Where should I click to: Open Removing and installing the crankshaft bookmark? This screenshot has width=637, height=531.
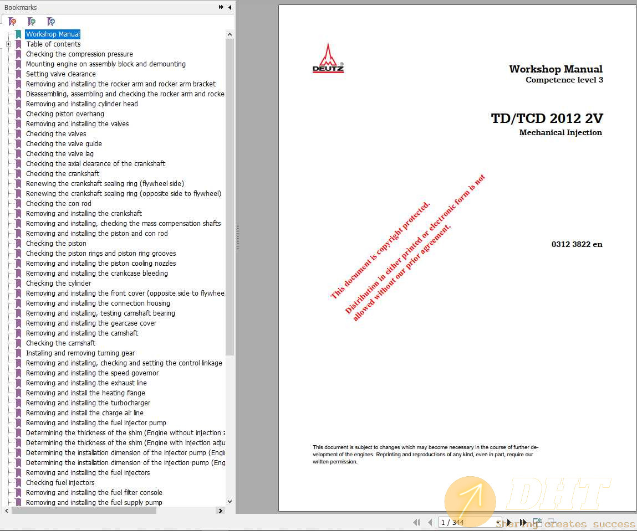tap(84, 213)
